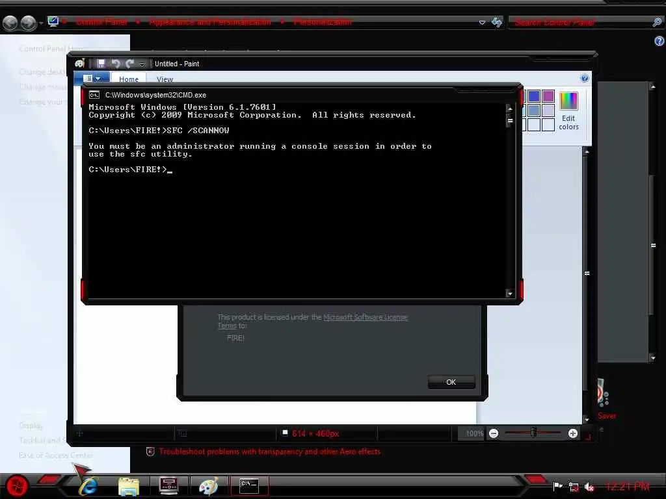Click the magnifier icon in Control Panel search
The height and width of the screenshot is (499, 666).
pyautogui.click(x=657, y=23)
